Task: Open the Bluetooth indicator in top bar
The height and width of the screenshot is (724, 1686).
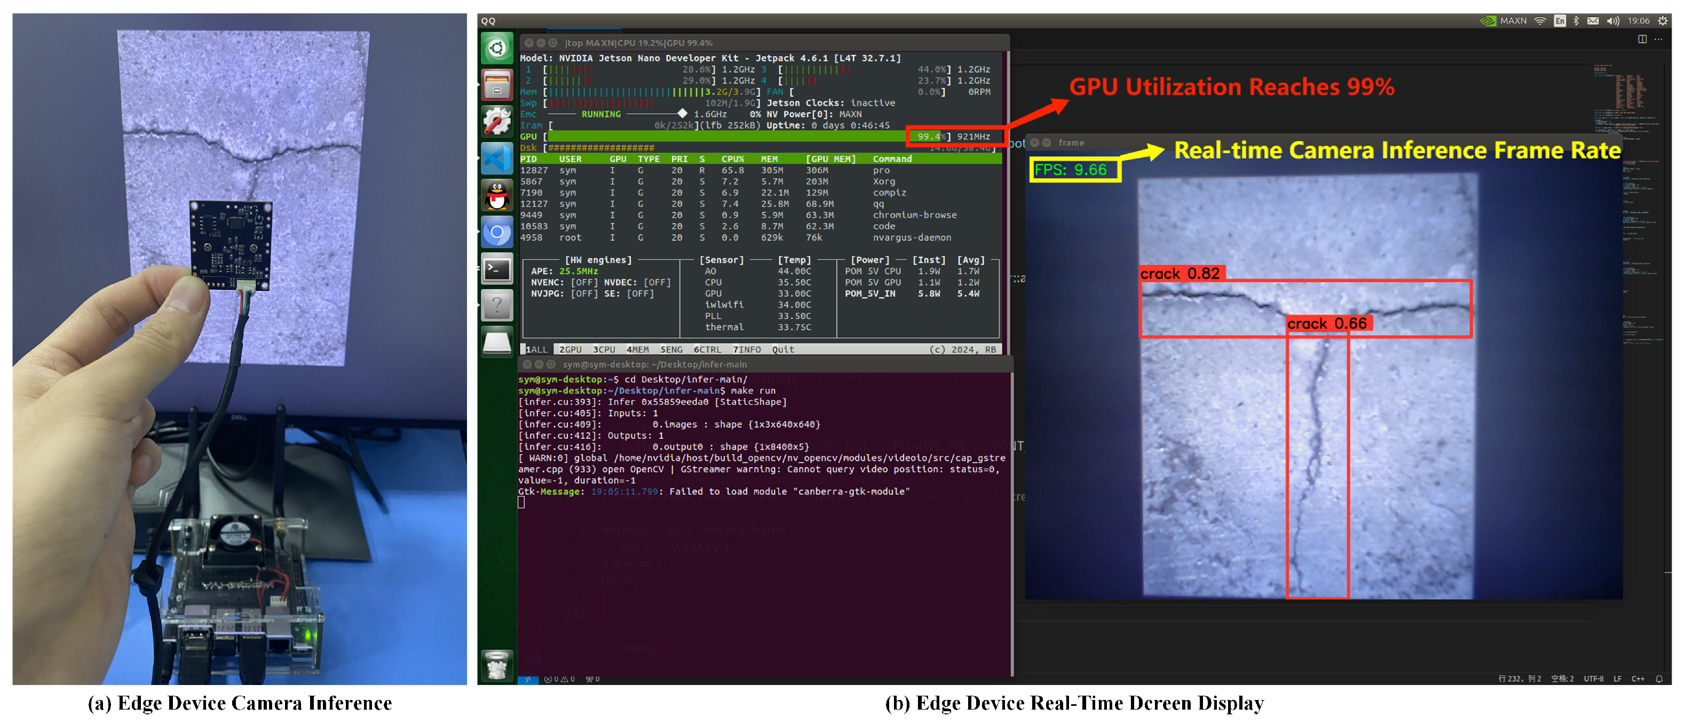Action: [x=1577, y=21]
